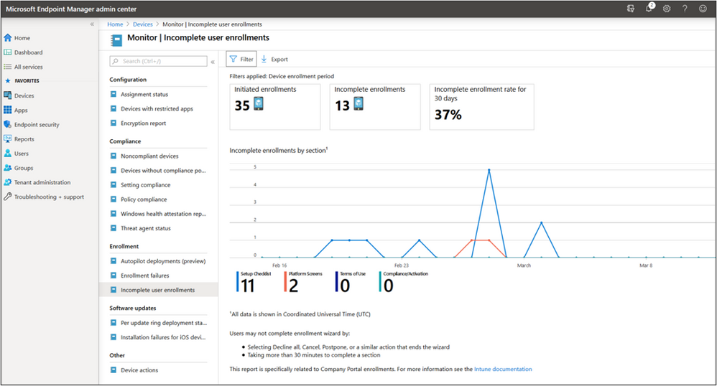
Task: Collapse the main left navigation sidebar
Action: 93,24
